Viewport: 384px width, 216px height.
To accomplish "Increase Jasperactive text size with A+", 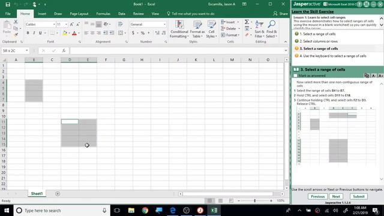I will [380, 76].
